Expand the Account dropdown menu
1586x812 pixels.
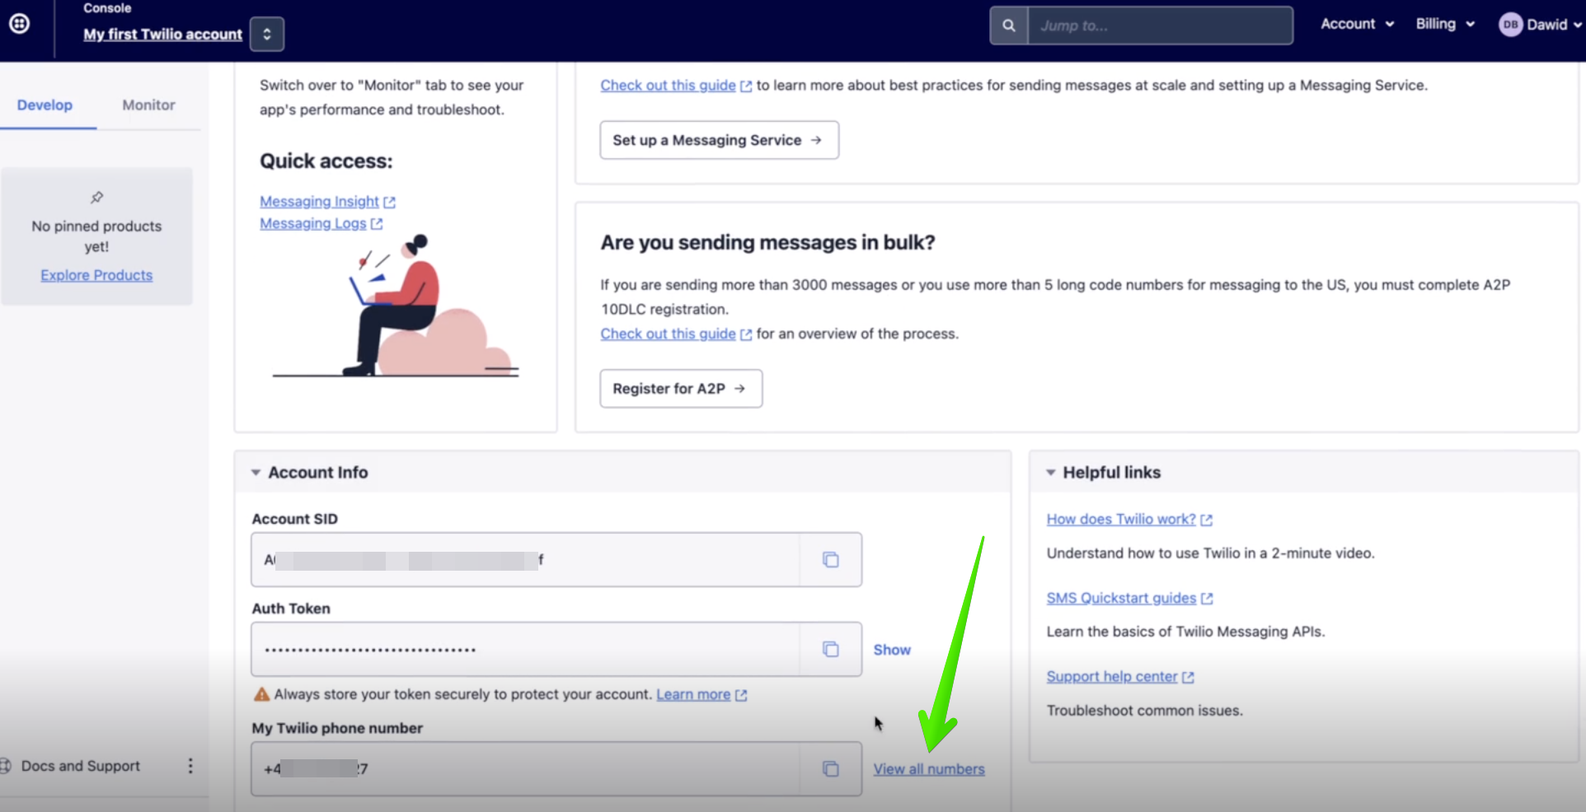[1357, 24]
